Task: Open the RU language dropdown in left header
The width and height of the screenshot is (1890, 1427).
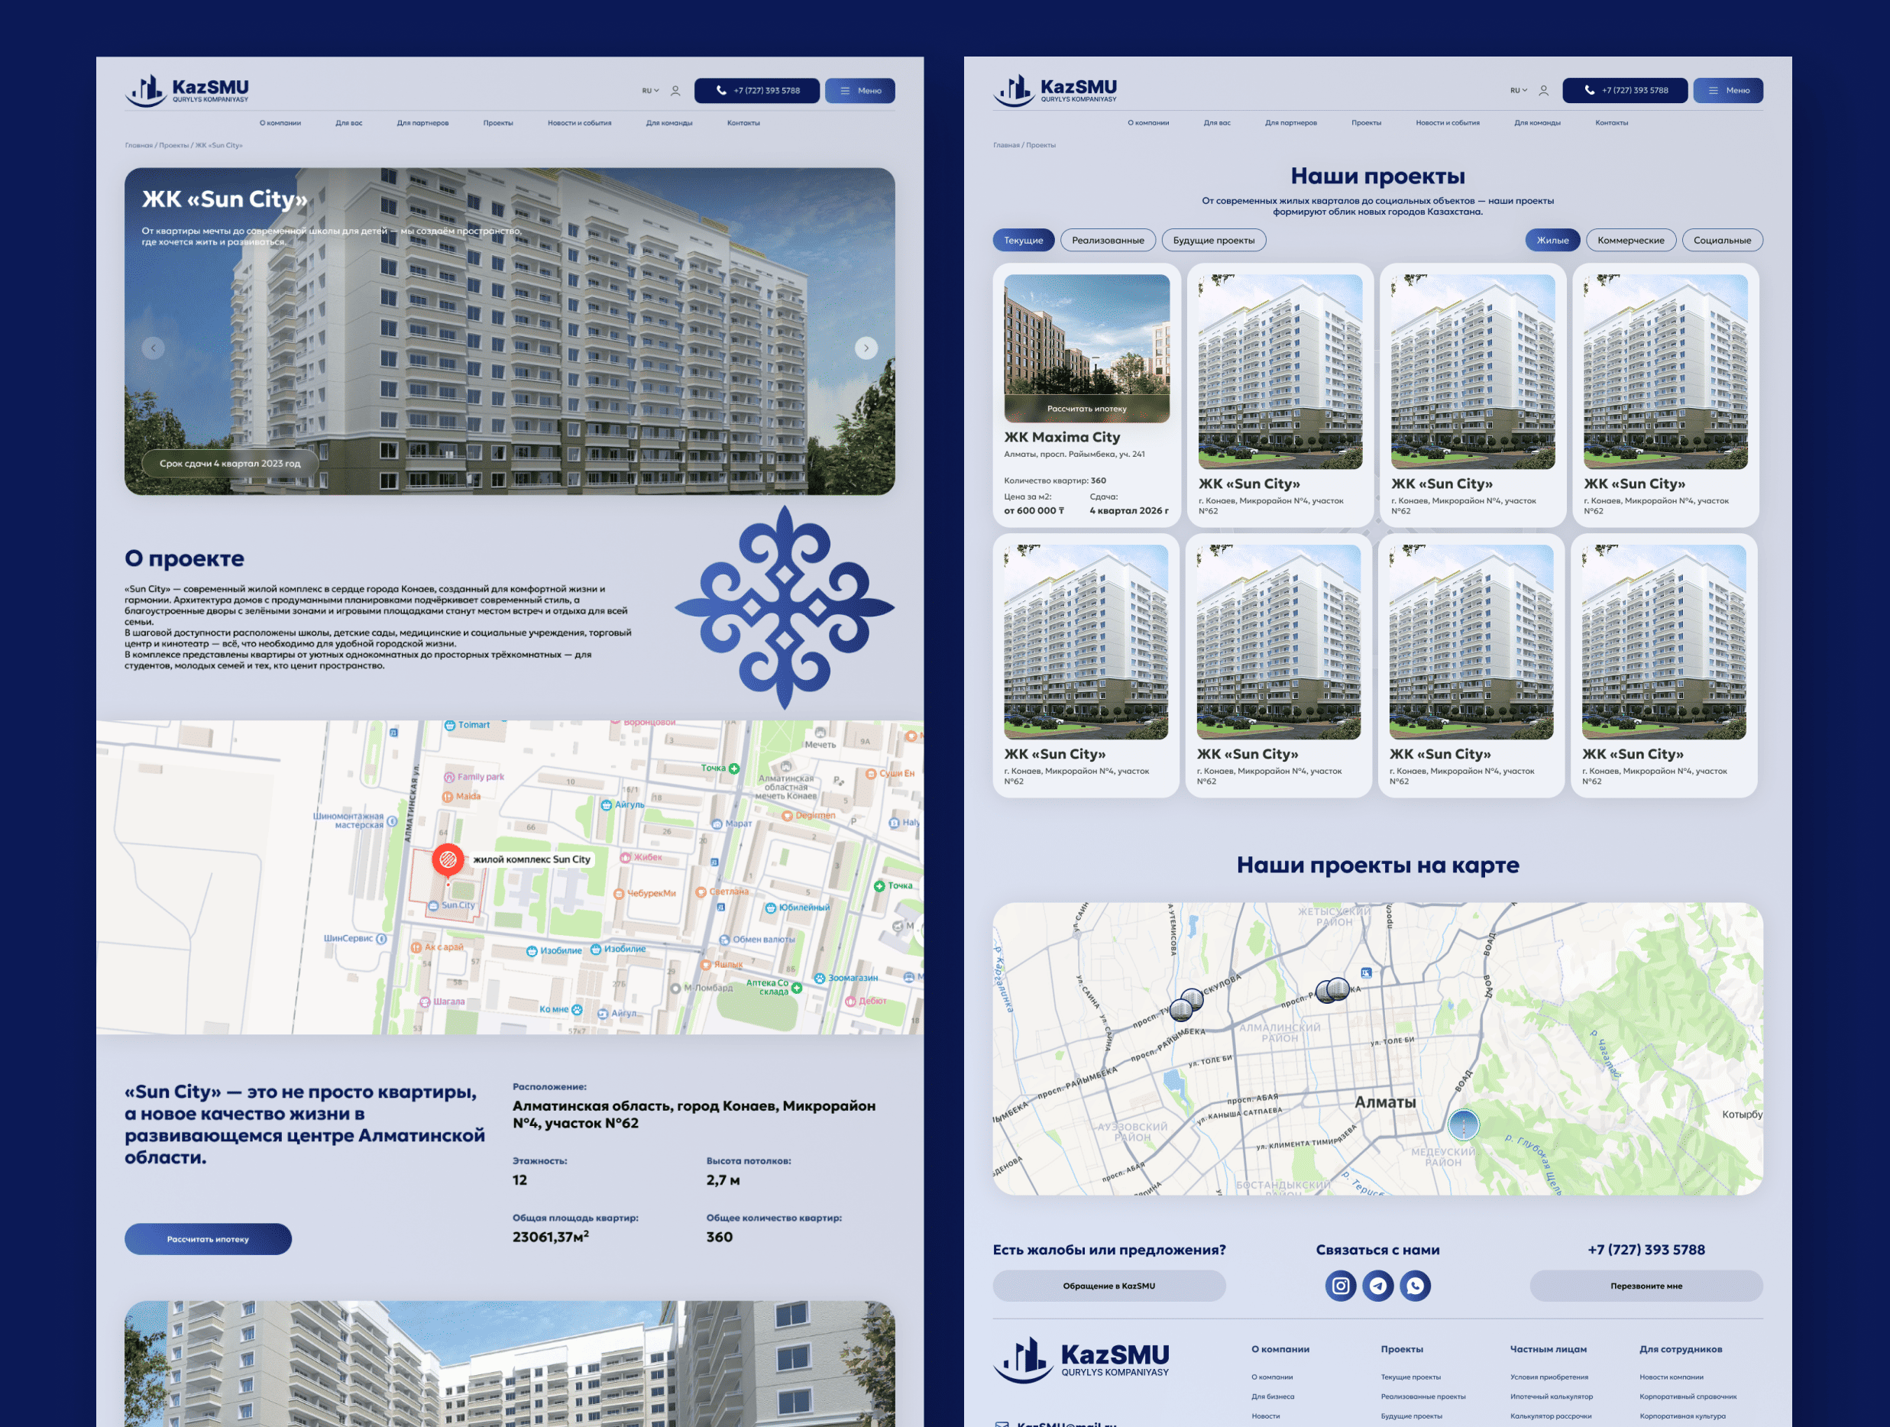Action: 650,91
